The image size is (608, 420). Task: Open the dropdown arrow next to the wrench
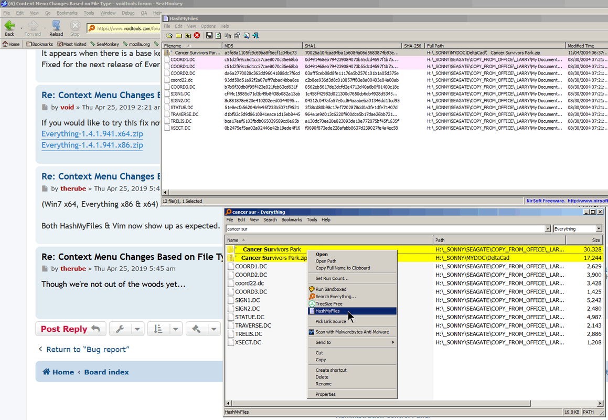coord(137,329)
